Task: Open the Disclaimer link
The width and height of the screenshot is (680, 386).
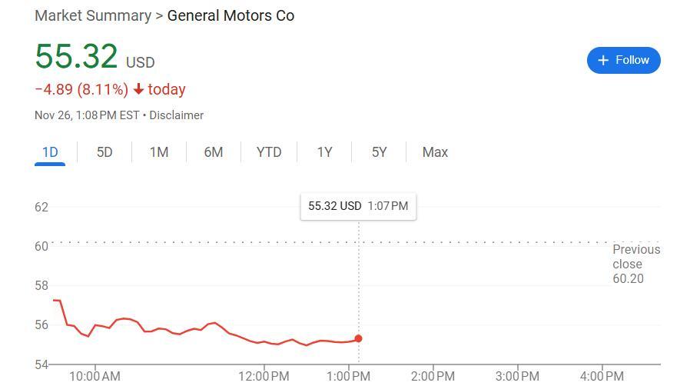Action: (x=176, y=115)
